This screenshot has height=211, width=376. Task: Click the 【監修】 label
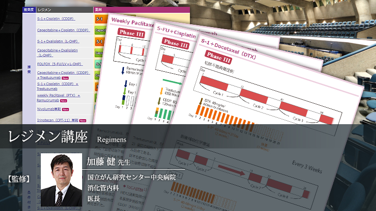(x=19, y=179)
